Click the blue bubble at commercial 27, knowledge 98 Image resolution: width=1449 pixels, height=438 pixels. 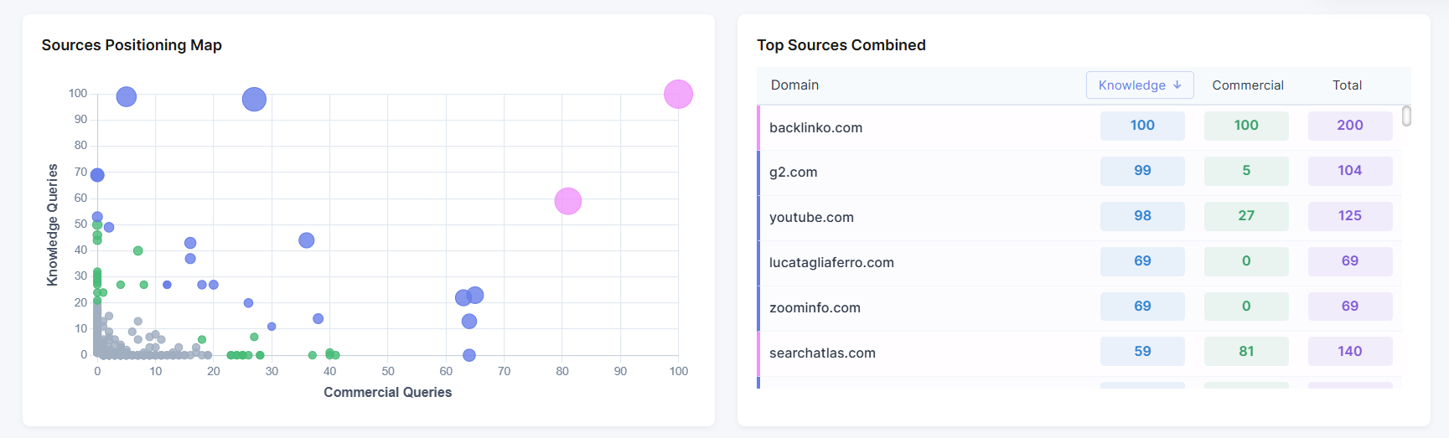(x=254, y=100)
